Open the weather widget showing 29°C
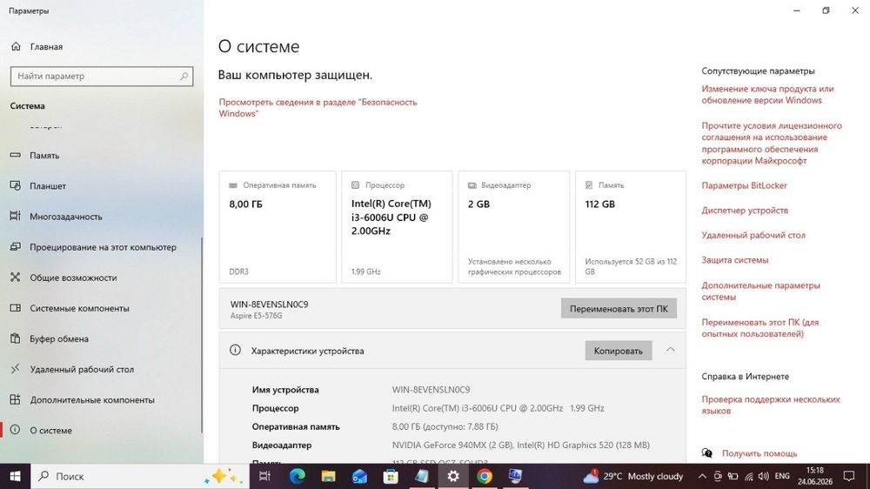Screen dimensions: 870x489 [x=632, y=476]
